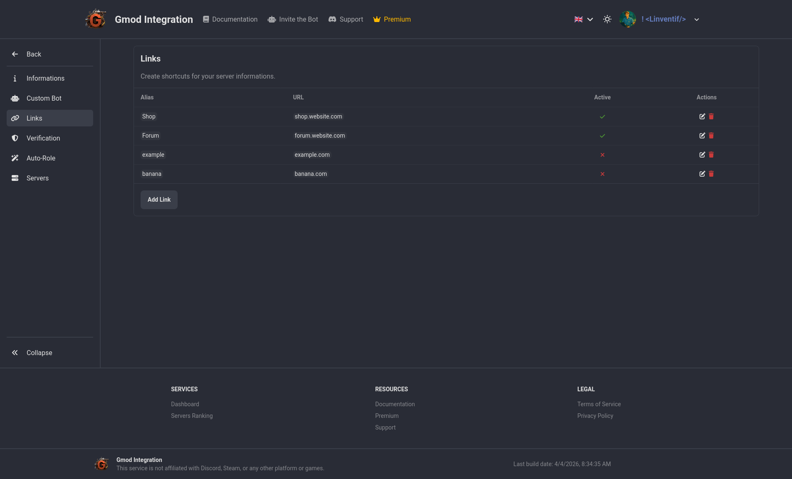Click the trash icon in Shop row
Image resolution: width=792 pixels, height=479 pixels.
pos(711,116)
